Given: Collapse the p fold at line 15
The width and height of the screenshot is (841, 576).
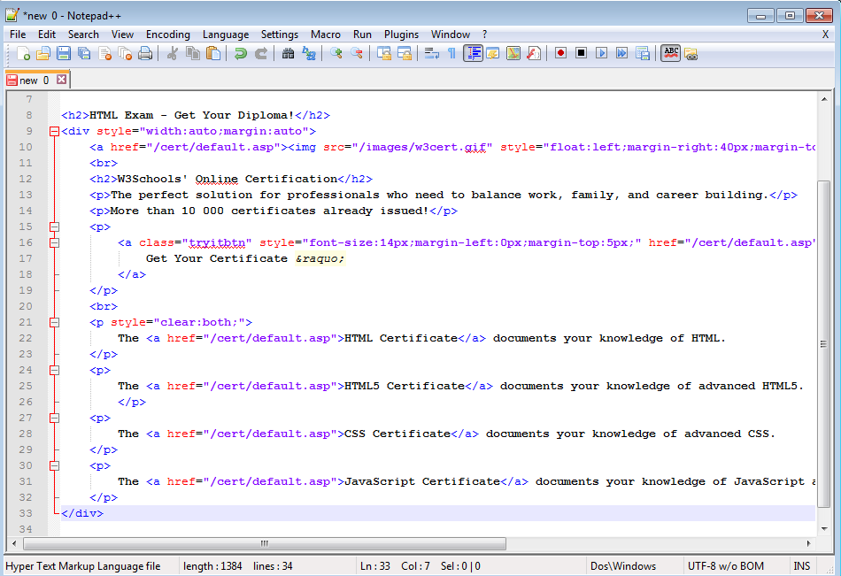Looking at the screenshot, I should coord(54,227).
